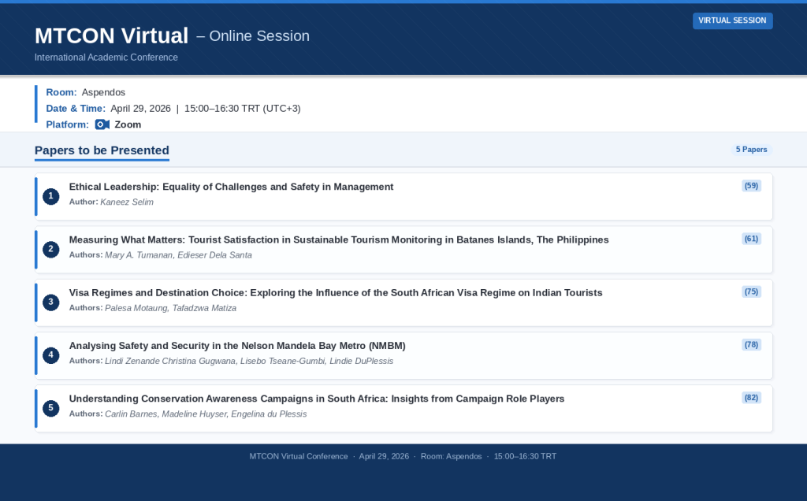807x501 pixels.
Task: Open the Measuring What Matters paper title
Action: click(339, 239)
